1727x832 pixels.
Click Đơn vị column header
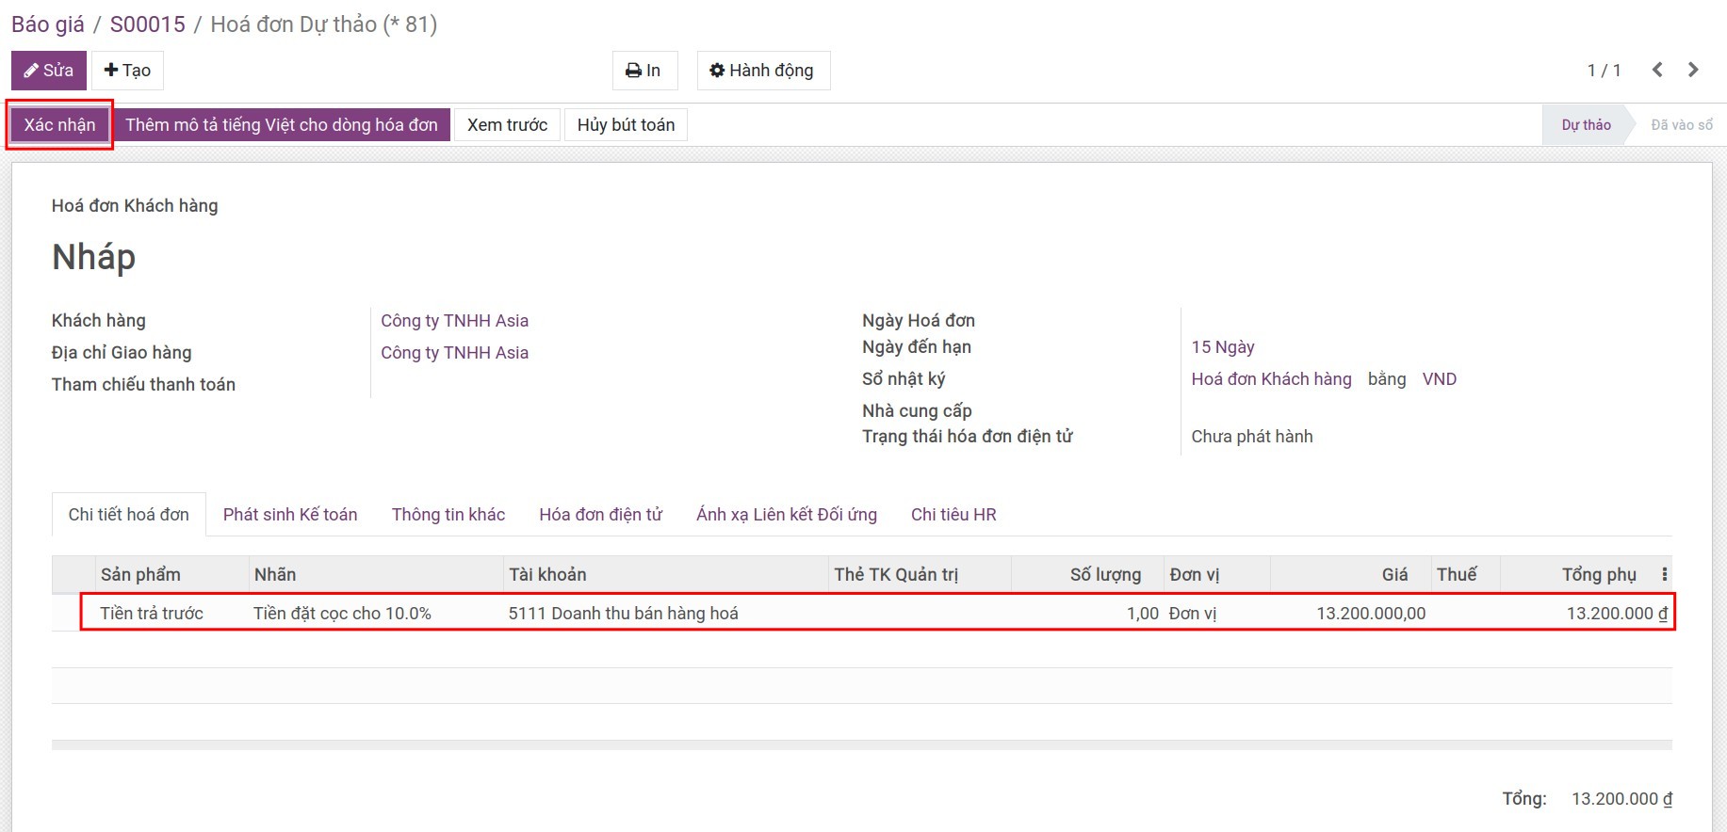[x=1217, y=574]
